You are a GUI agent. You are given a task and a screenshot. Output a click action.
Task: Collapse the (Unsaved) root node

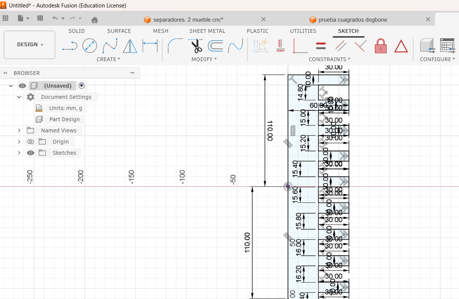click(x=11, y=86)
